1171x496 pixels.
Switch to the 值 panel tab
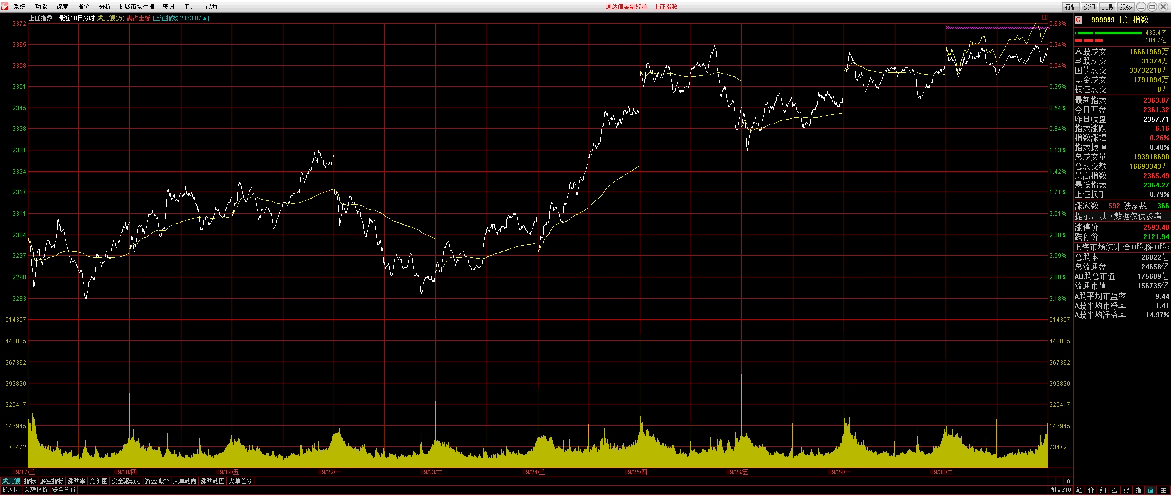[1151, 490]
